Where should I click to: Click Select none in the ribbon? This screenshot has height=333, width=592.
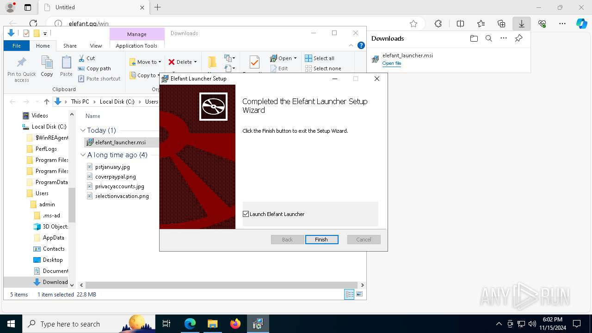pyautogui.click(x=323, y=68)
